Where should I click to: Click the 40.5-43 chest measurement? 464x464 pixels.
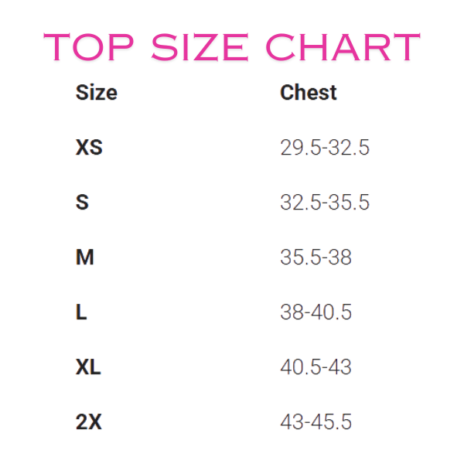[316, 367]
